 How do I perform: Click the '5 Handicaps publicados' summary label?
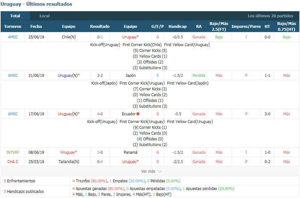point(24,191)
